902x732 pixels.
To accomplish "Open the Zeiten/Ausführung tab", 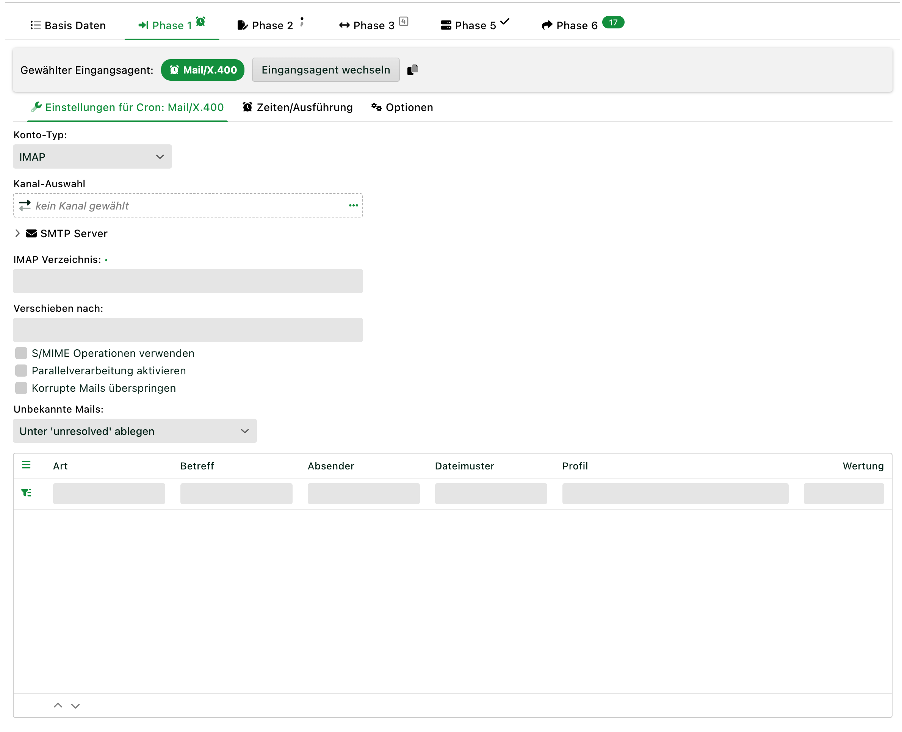I will (x=298, y=108).
